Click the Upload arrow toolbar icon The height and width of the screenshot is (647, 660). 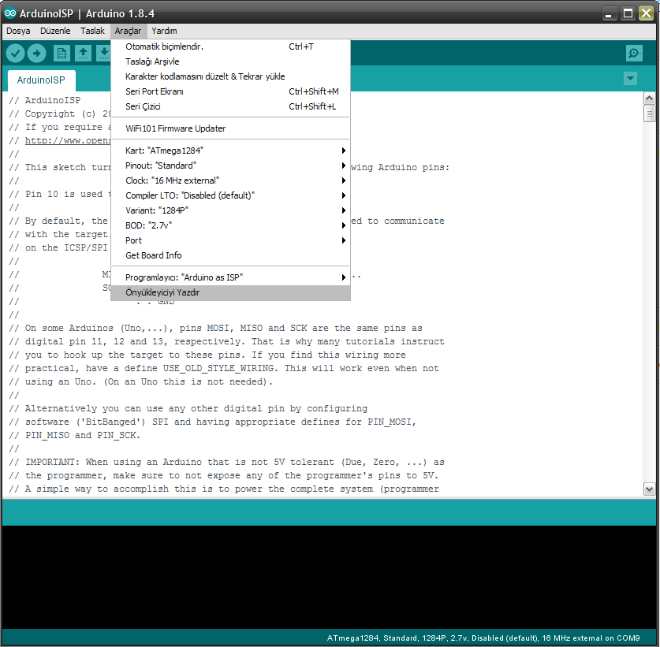click(x=37, y=53)
